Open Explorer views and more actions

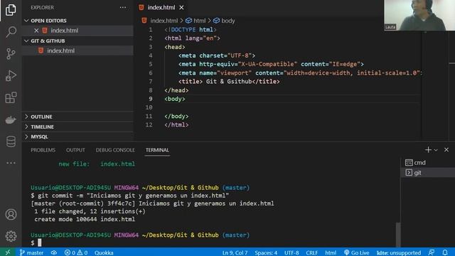(x=123, y=8)
